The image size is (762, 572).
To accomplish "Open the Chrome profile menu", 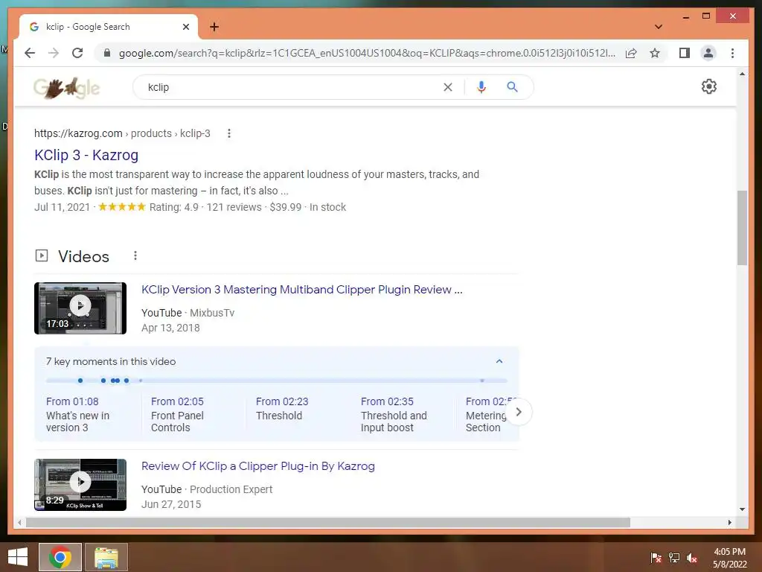I will point(708,53).
